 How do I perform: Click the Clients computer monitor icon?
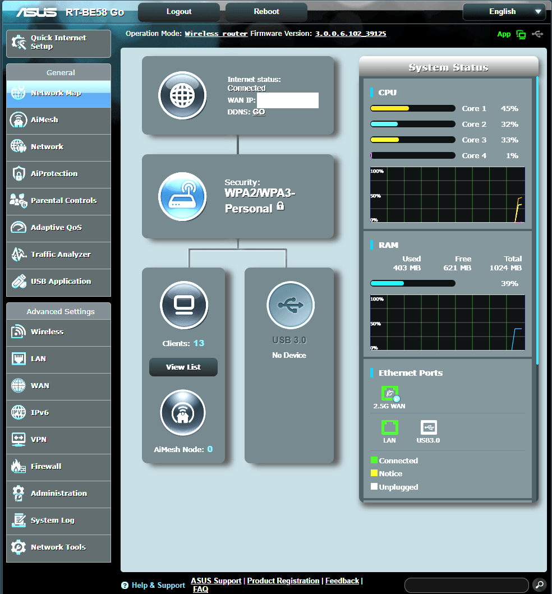pos(183,305)
